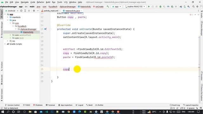Open project panel options gear icon

[x=34, y=11]
